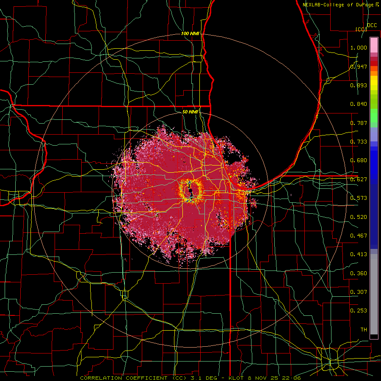The image size is (381, 381).
Task: Click the 0.733 legend value
Action: [x=359, y=142]
